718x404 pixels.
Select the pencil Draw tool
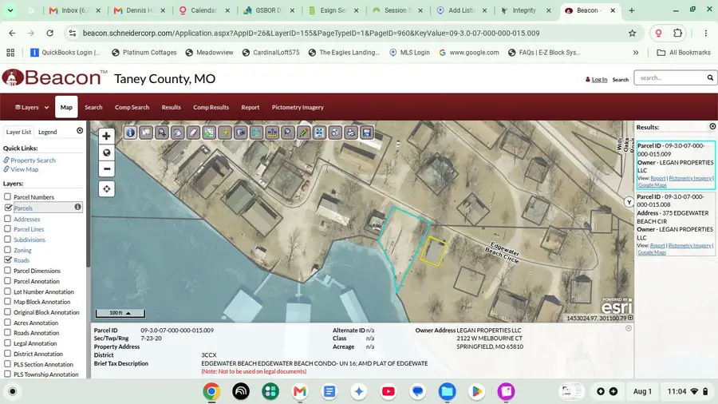pyautogui.click(x=304, y=133)
